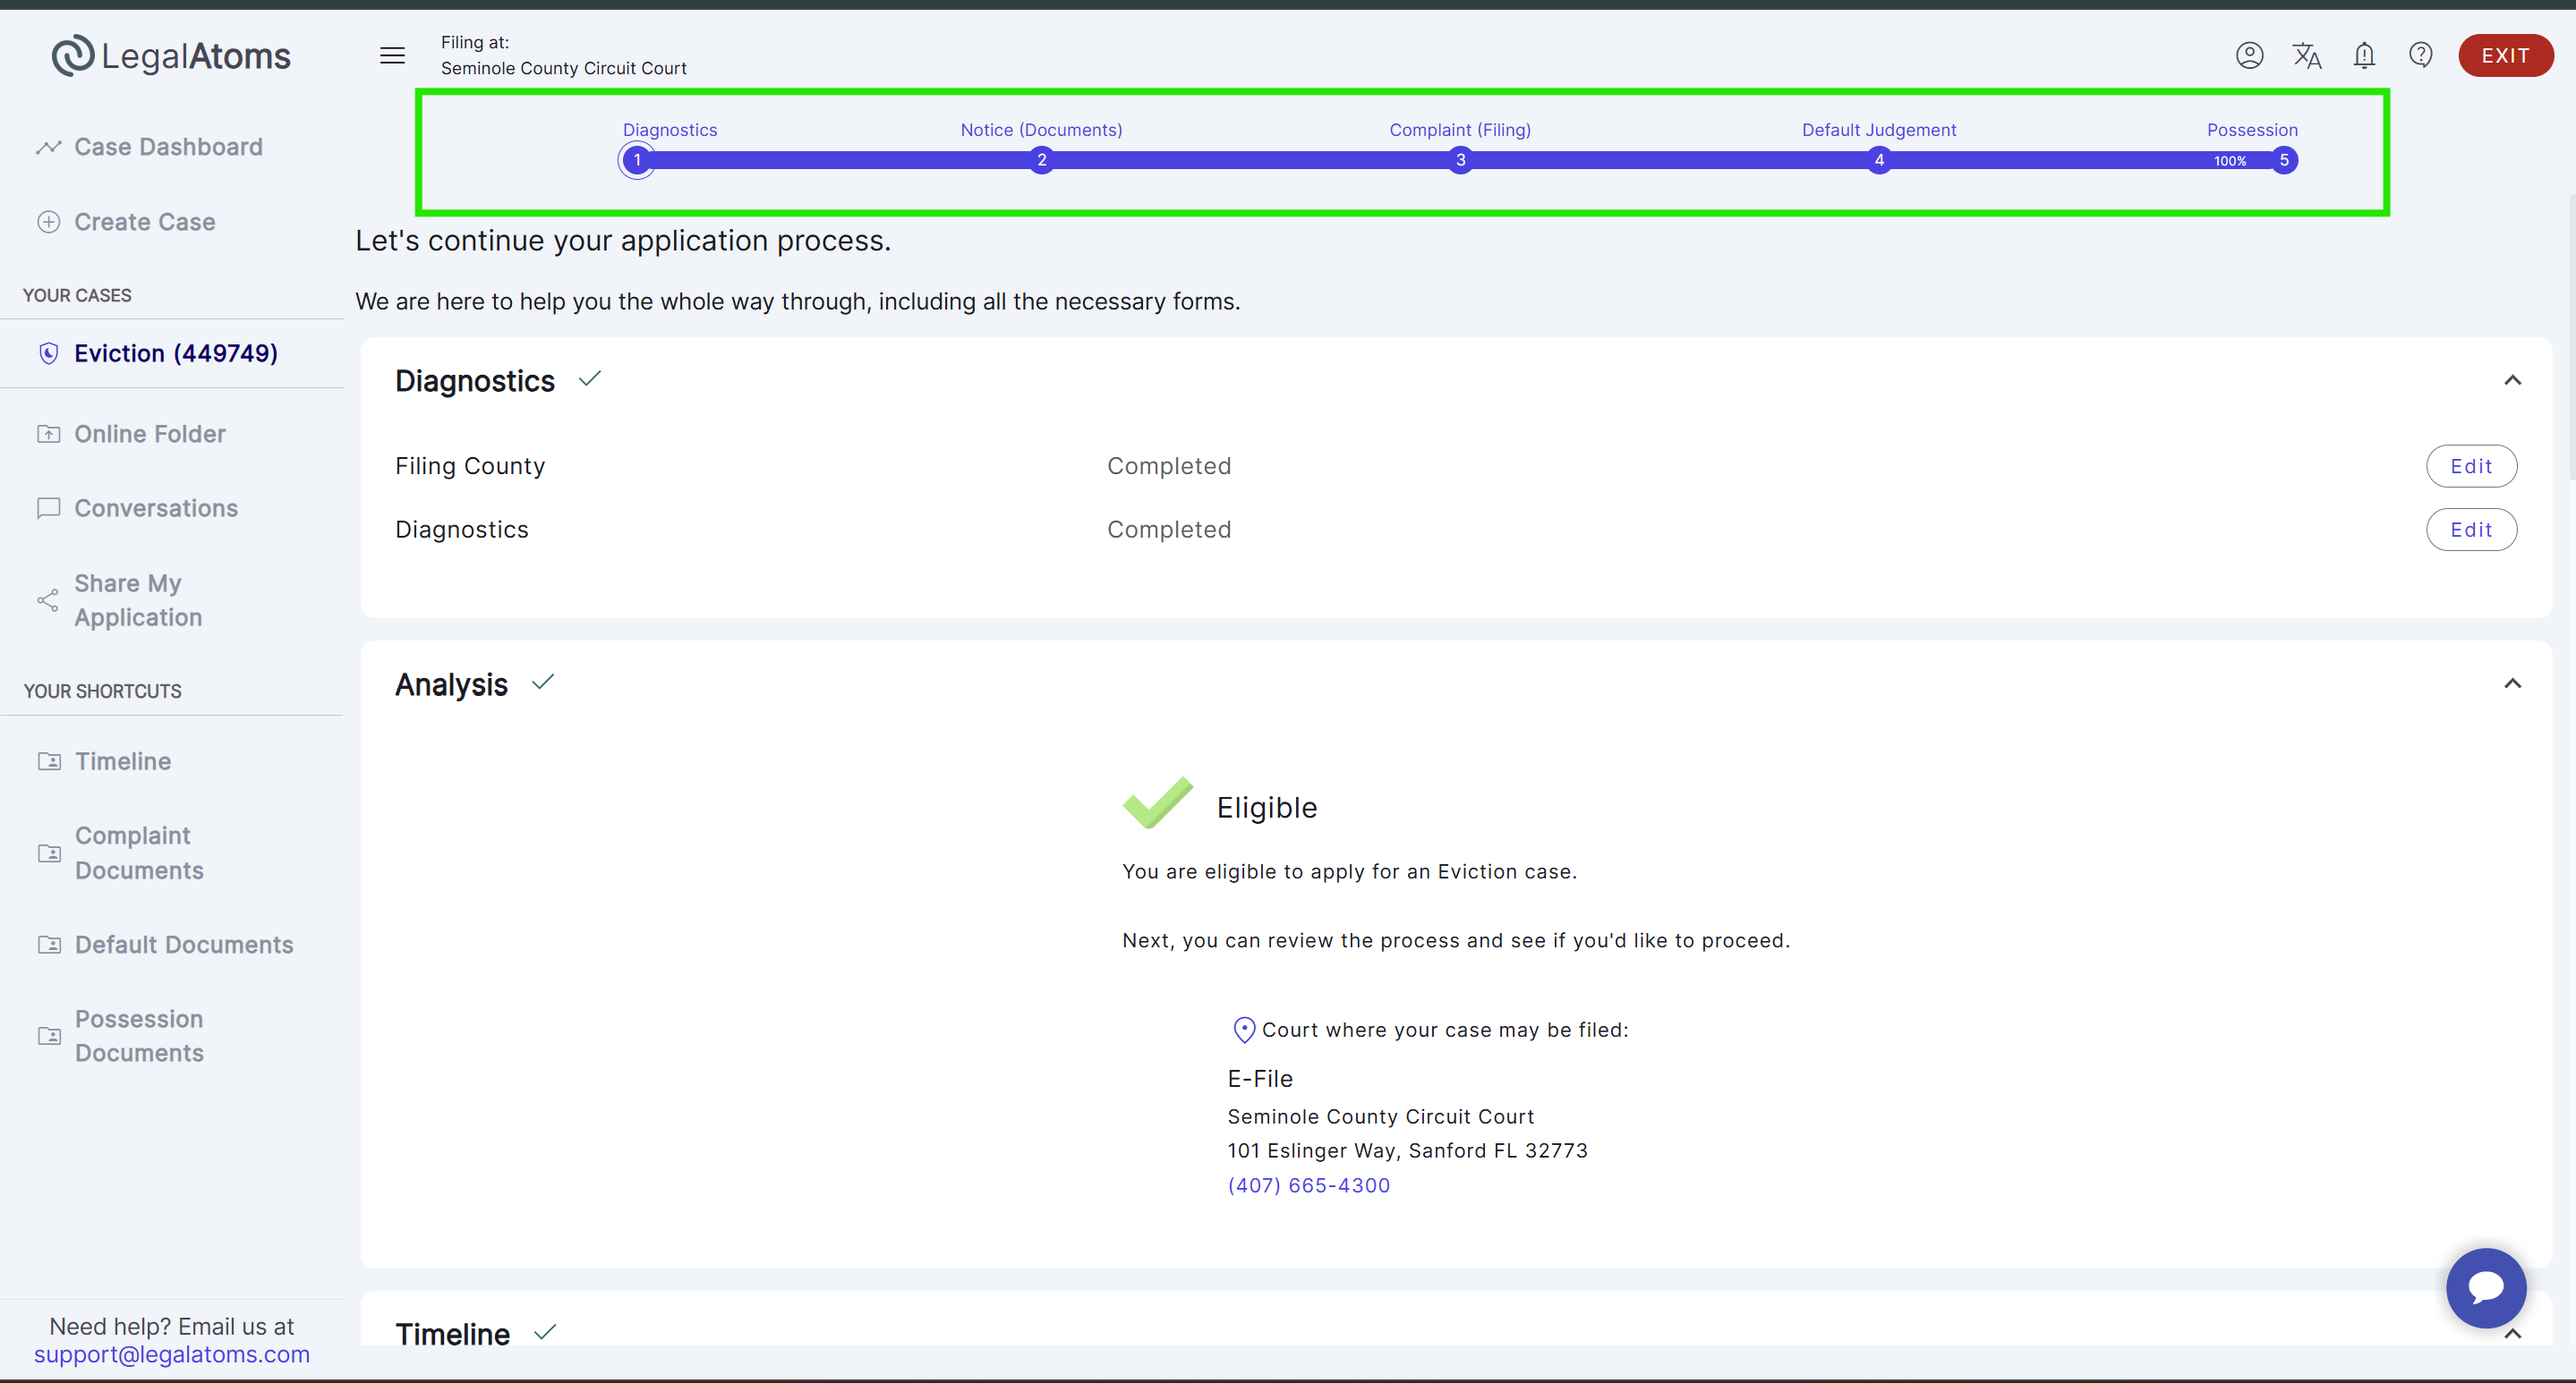Select step 5 Possession on progress bar
This screenshot has width=2576, height=1383.
[2283, 160]
